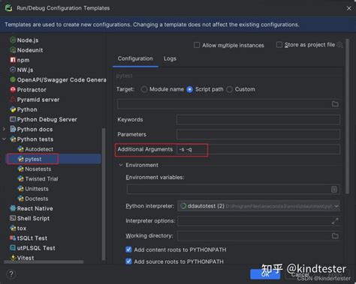The width and height of the screenshot is (356, 284).
Task: Open the environment variables editor icon
Action: (334, 190)
